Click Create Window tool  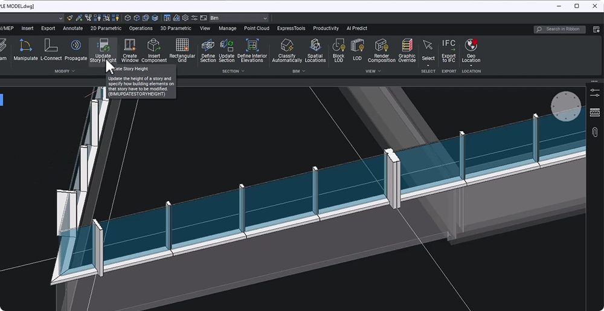[130, 50]
